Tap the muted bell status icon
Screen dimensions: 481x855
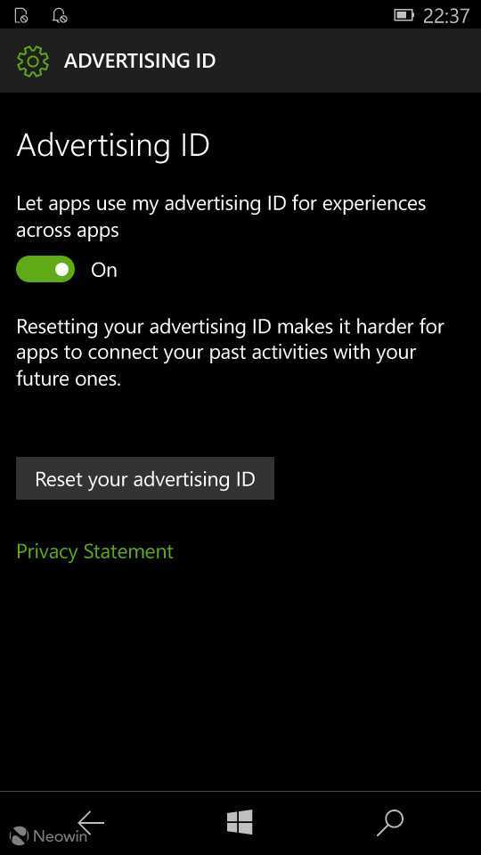[x=60, y=16]
